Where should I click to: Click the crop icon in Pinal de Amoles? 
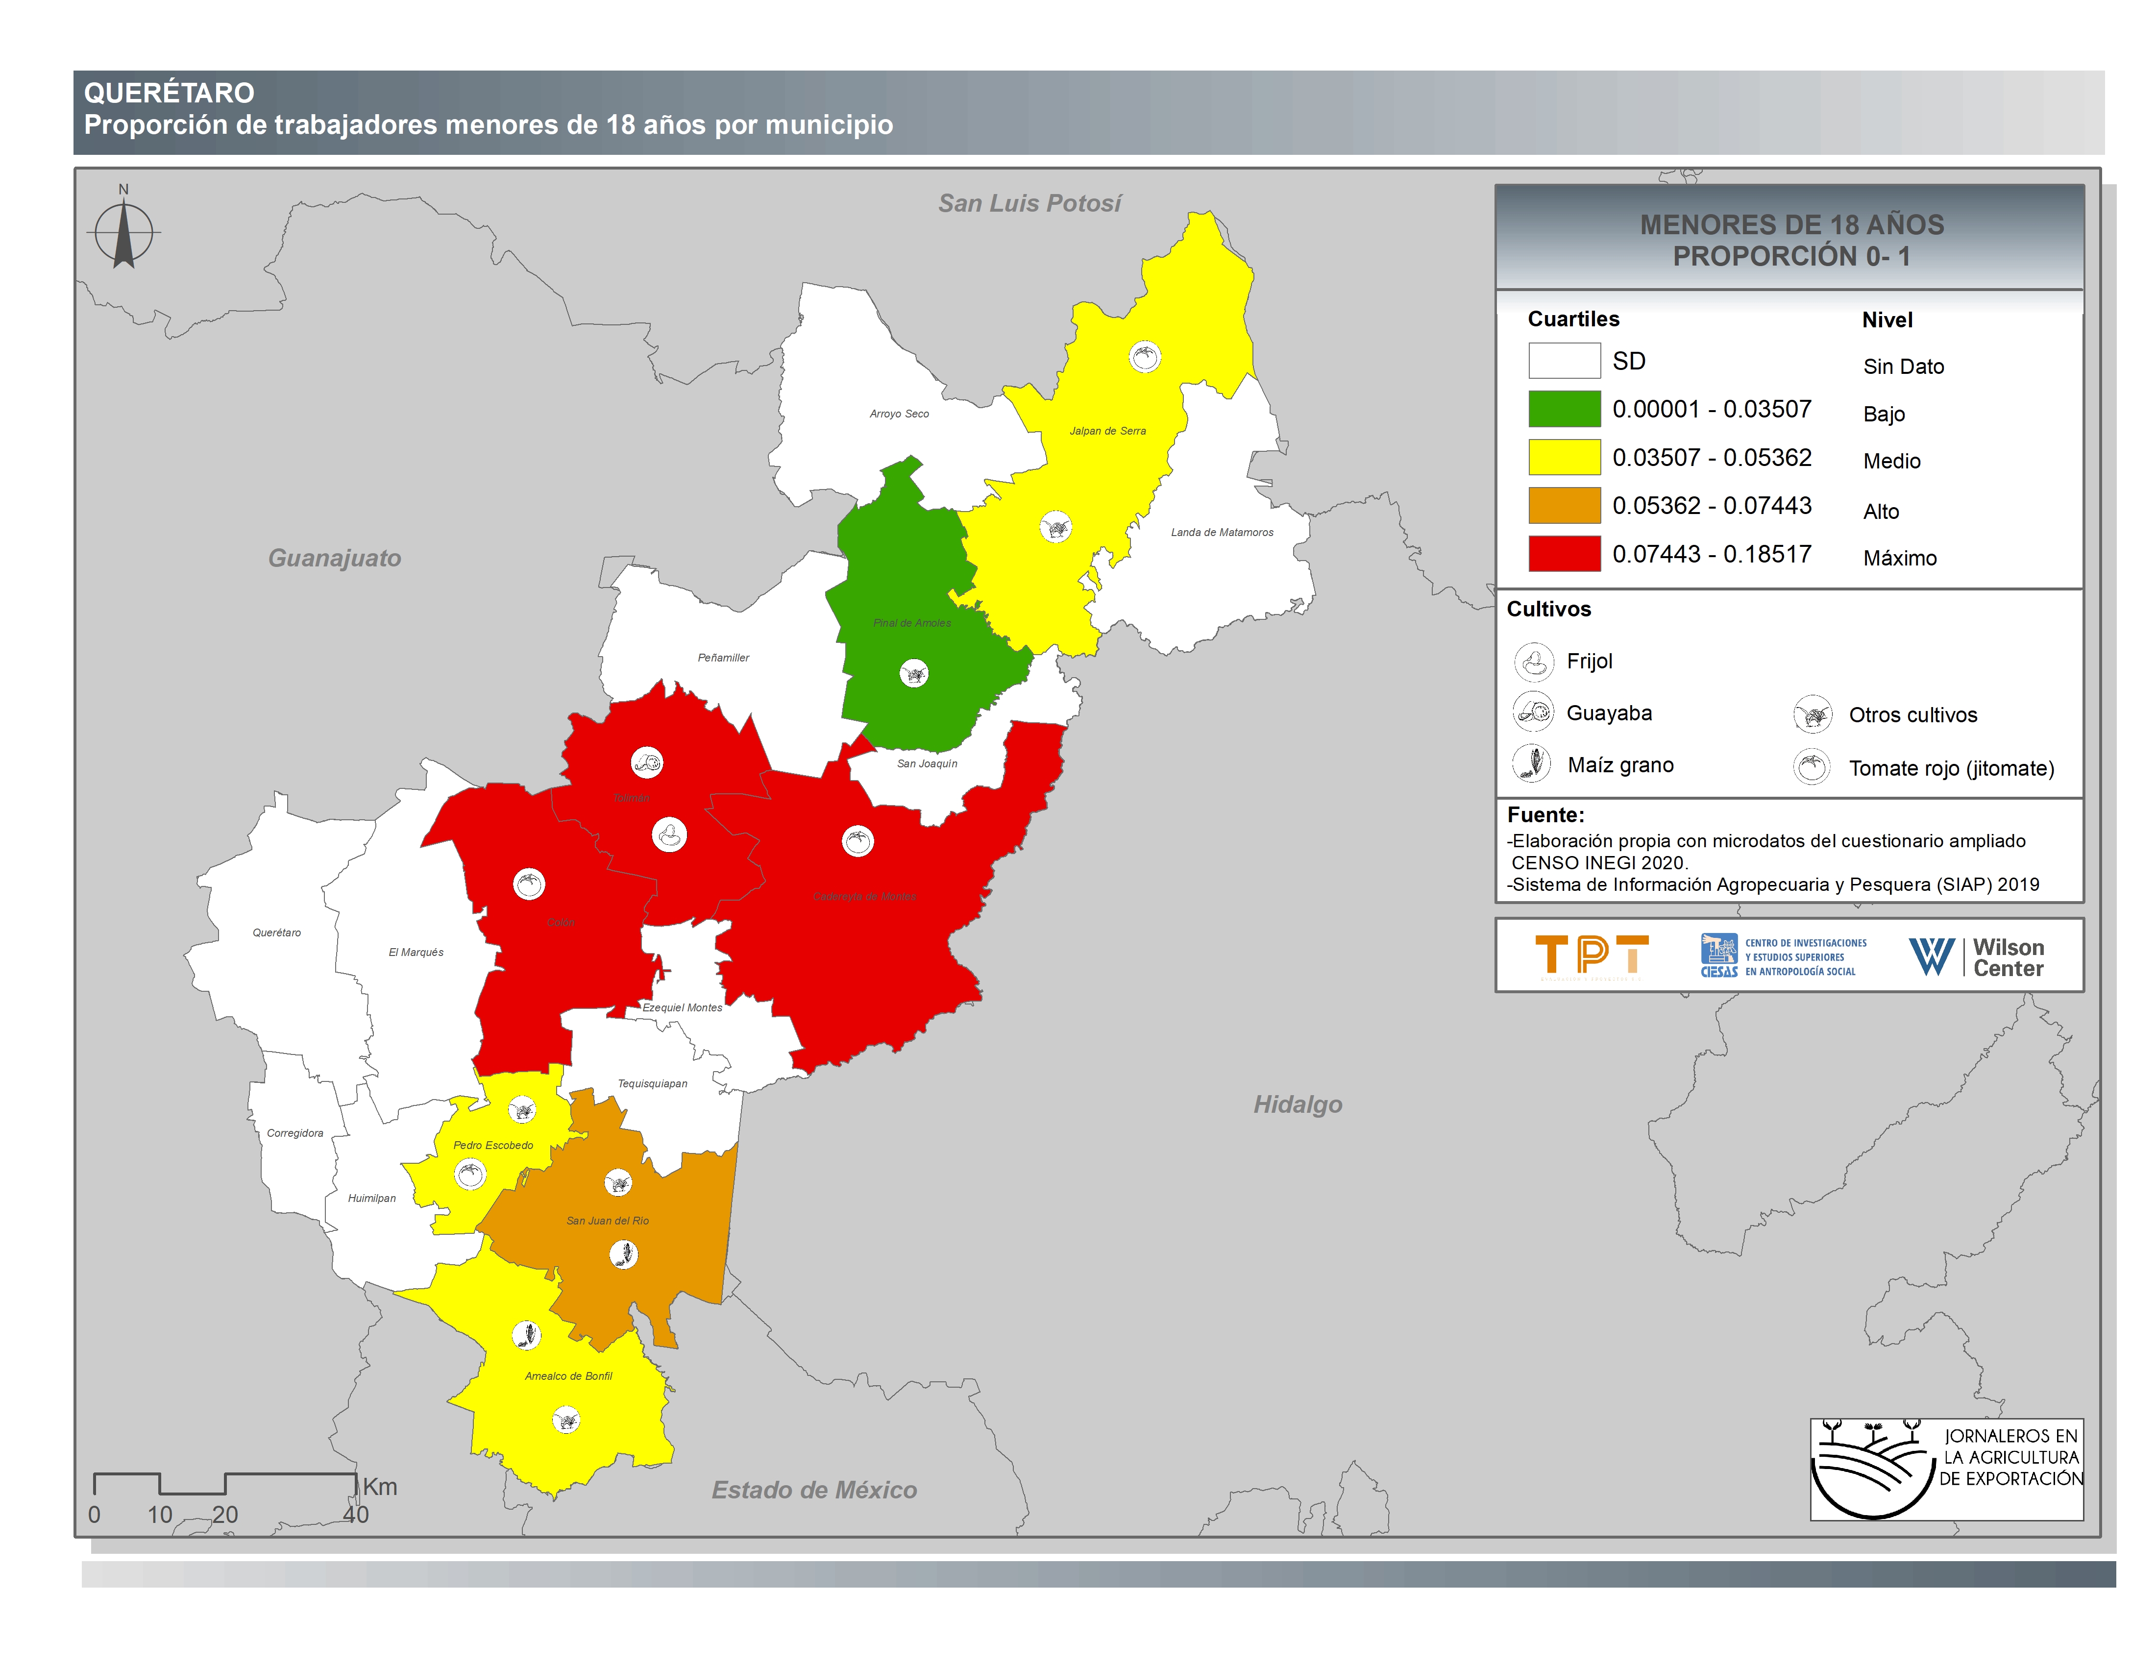pos(914,673)
